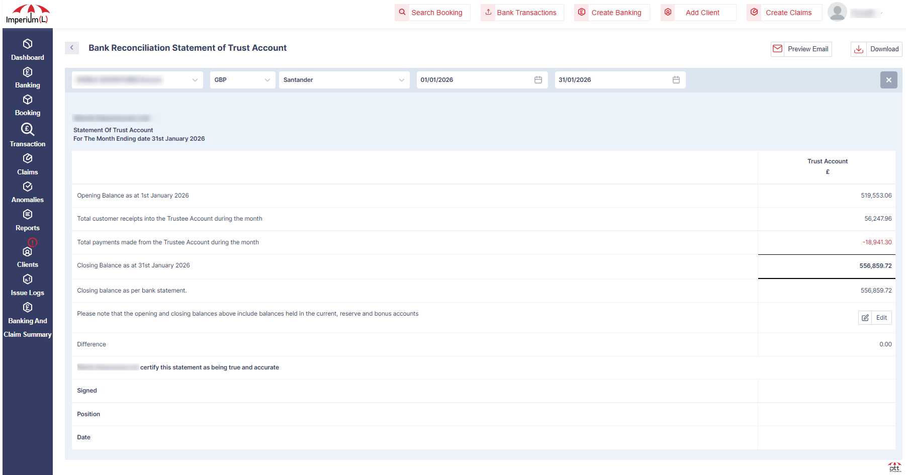Click the Preview Email button
This screenshot has width=906, height=475.
(x=801, y=49)
